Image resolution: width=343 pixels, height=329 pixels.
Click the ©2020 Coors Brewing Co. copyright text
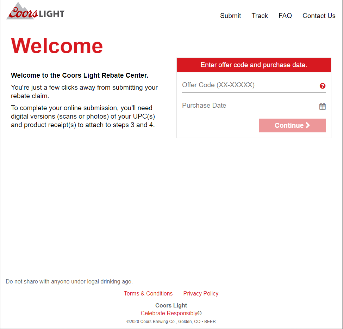pyautogui.click(x=171, y=322)
